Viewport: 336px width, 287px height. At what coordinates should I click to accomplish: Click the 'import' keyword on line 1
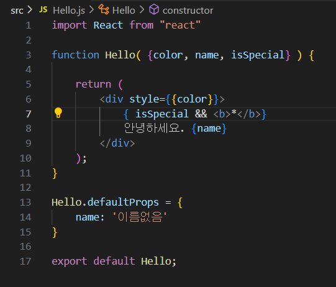click(70, 25)
